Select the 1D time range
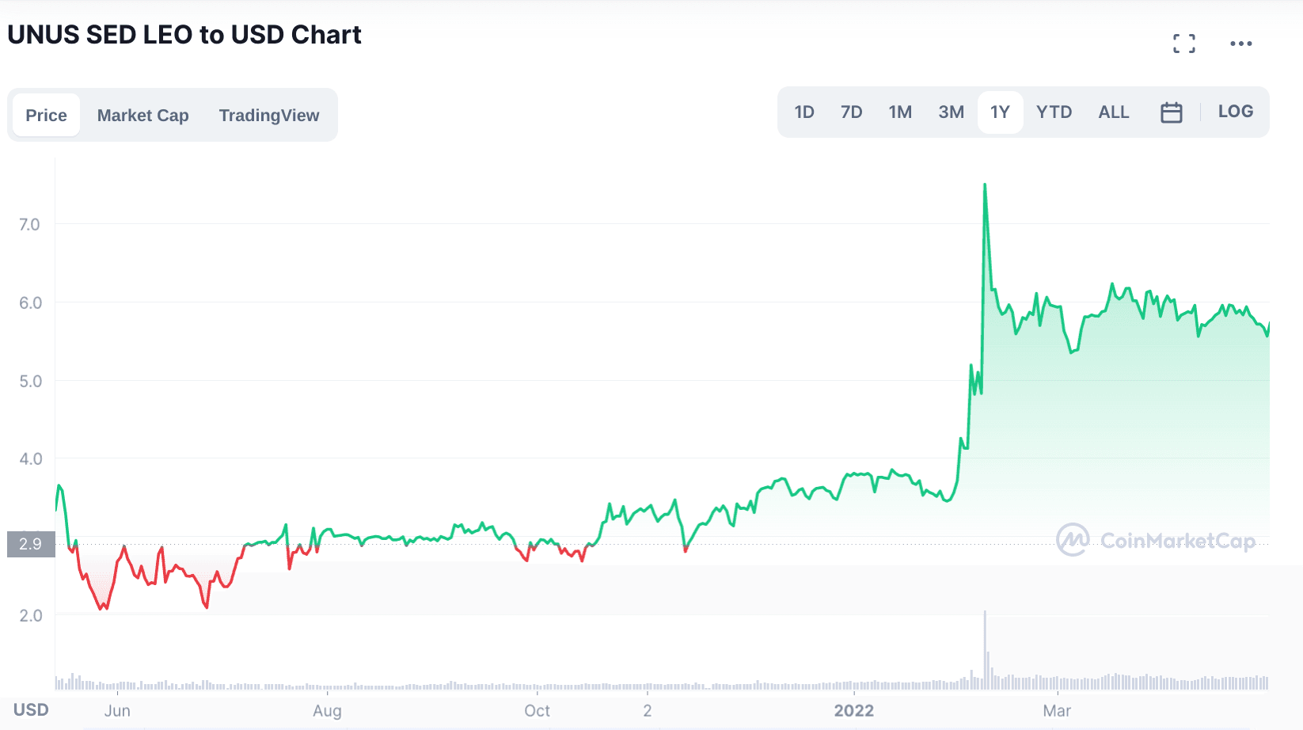 click(x=804, y=112)
